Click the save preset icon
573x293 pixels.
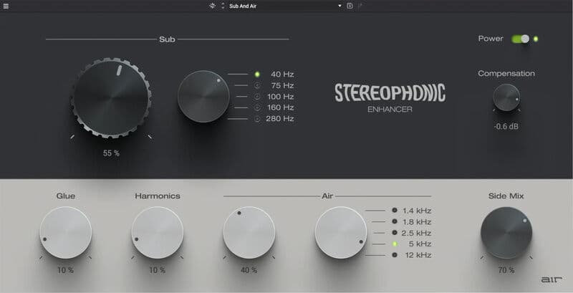[x=350, y=6]
